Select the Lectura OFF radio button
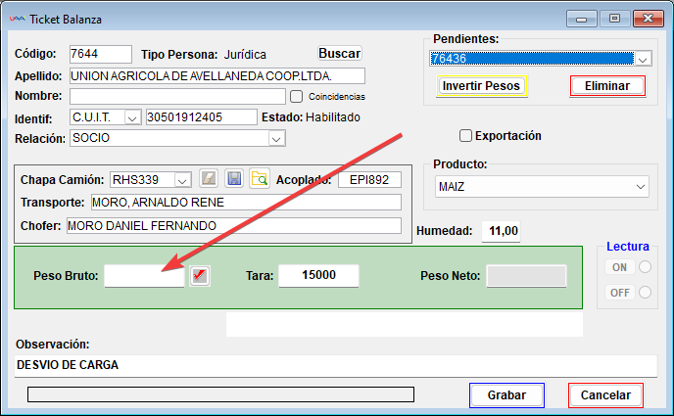674x416 pixels. pyautogui.click(x=644, y=292)
